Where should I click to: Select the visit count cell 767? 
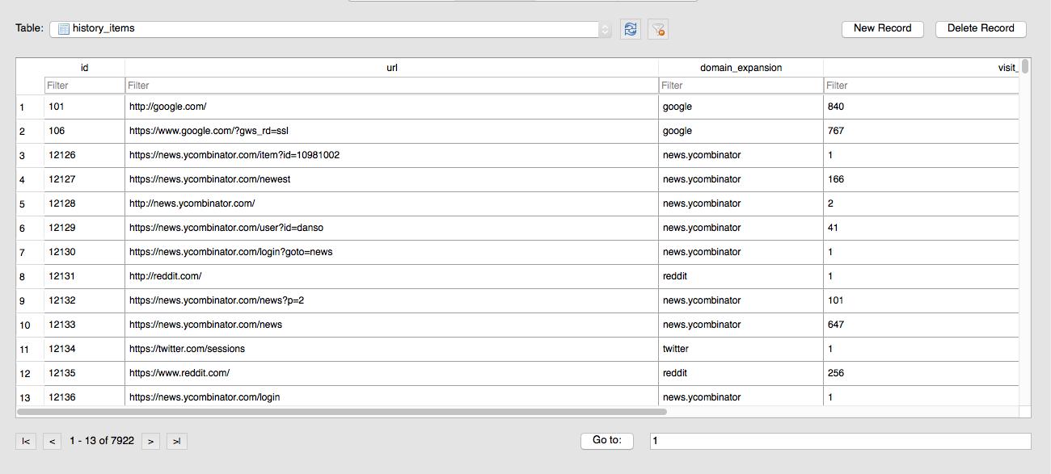pyautogui.click(x=922, y=131)
